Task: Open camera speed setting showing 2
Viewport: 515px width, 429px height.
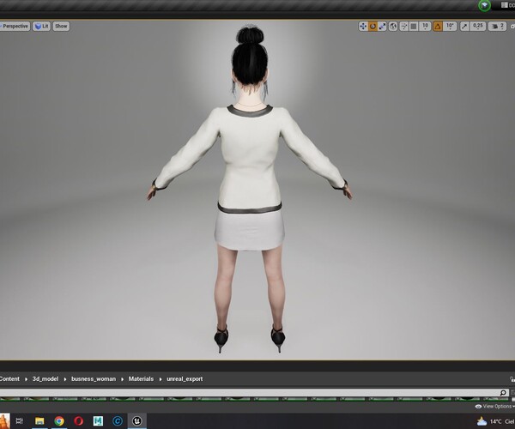Action: click(x=497, y=27)
